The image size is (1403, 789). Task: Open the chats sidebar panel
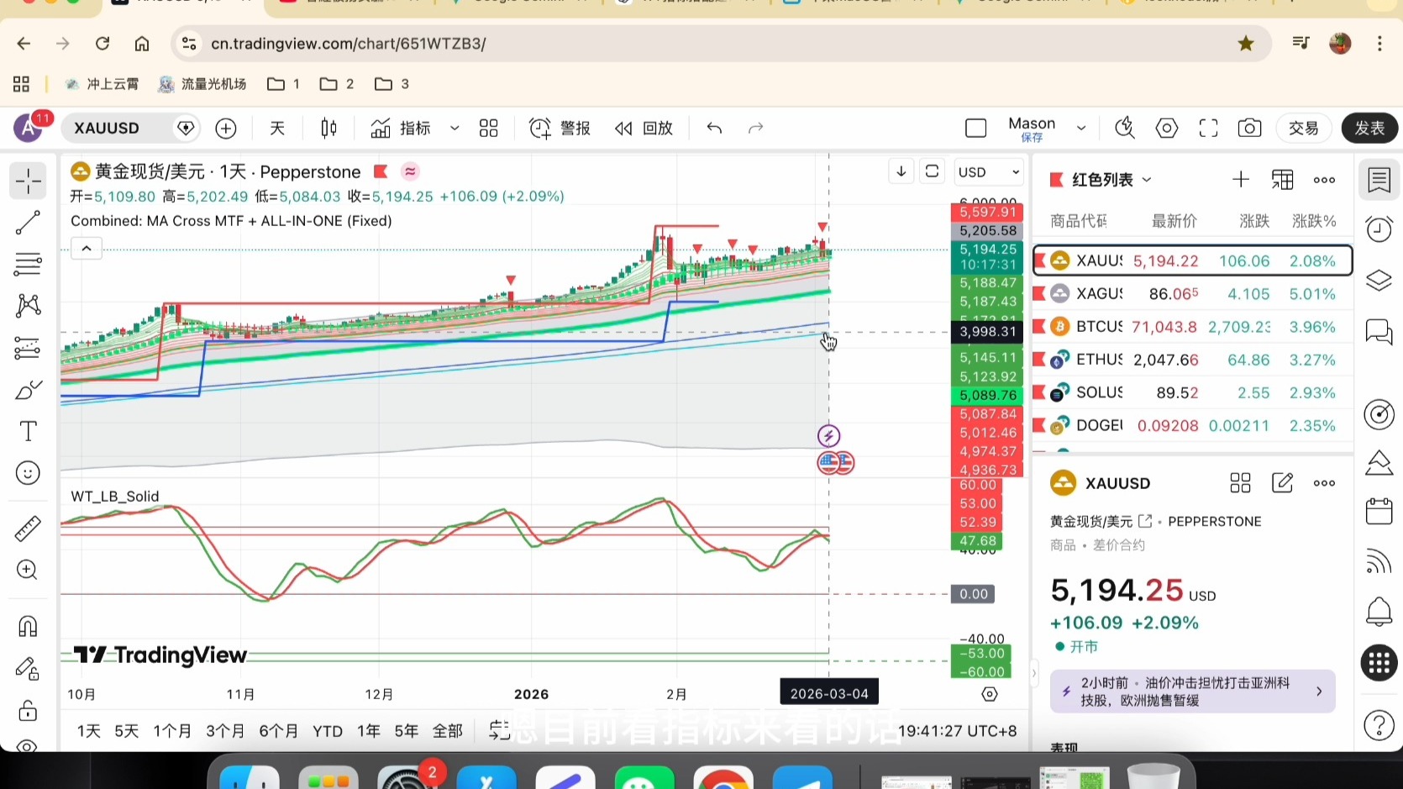[1379, 331]
